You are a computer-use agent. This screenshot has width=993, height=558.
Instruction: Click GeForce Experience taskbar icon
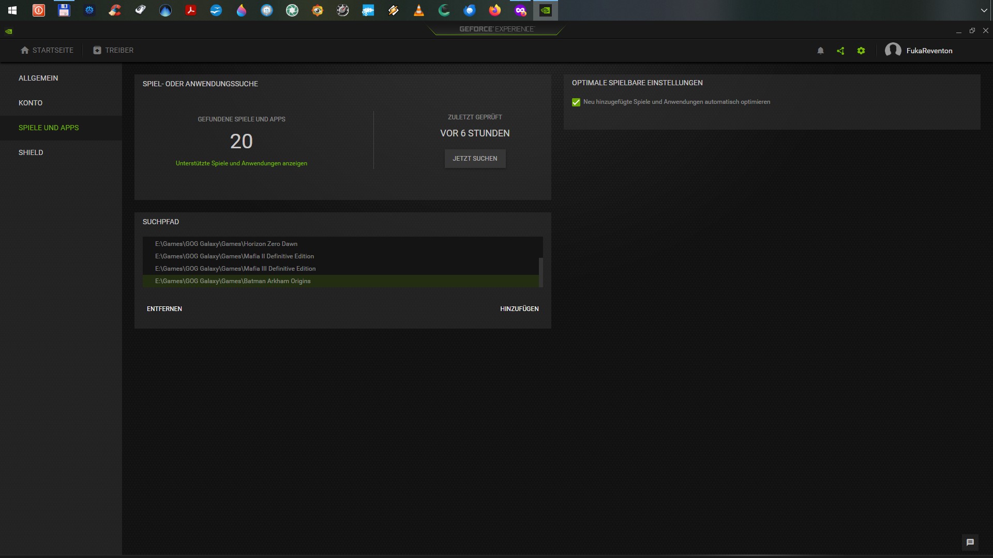546,10
